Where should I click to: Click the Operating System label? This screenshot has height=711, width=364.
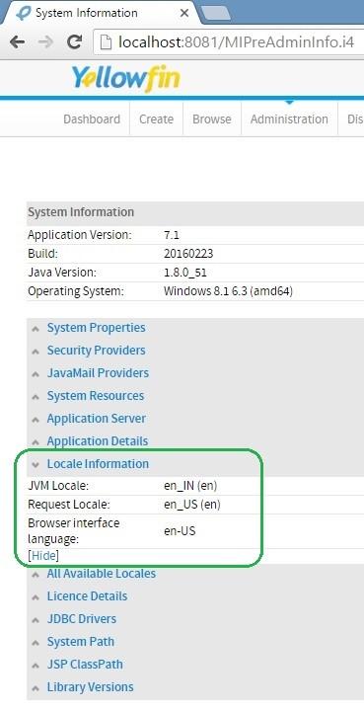pyautogui.click(x=76, y=291)
